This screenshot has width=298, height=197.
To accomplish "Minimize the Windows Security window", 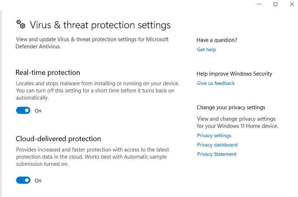I will point(259,4).
